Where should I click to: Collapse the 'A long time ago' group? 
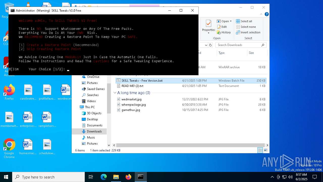pyautogui.click(x=115, y=93)
